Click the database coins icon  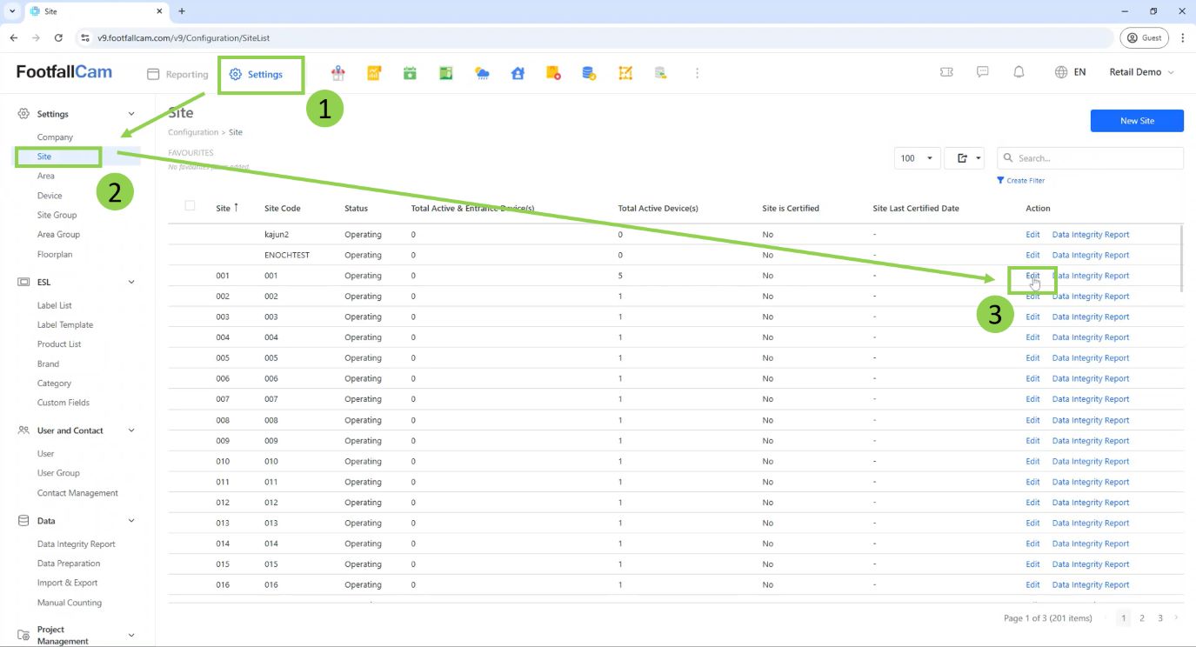(x=589, y=74)
